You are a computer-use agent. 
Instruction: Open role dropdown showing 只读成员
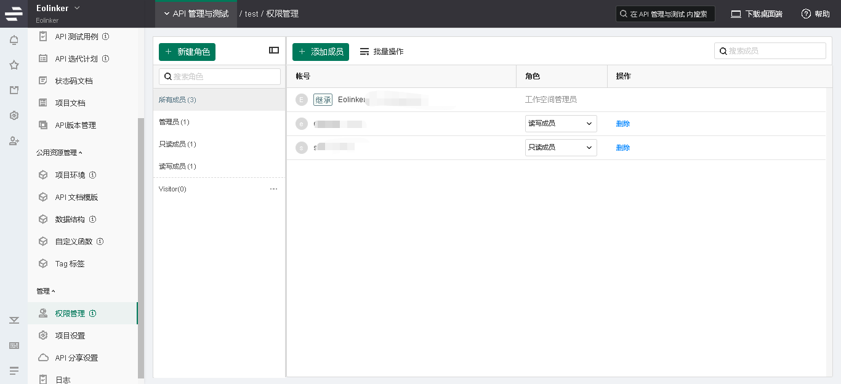[560, 148]
